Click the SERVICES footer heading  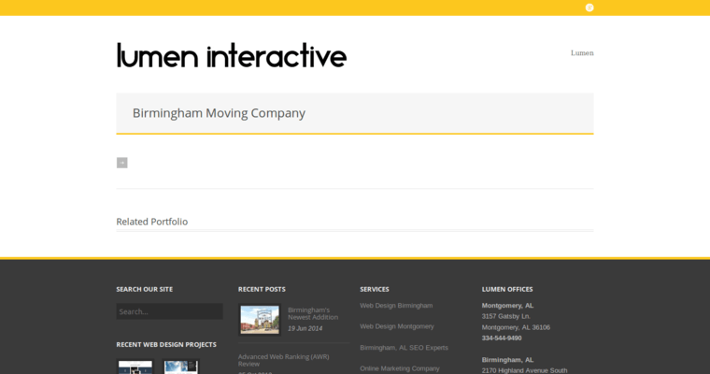coord(375,289)
